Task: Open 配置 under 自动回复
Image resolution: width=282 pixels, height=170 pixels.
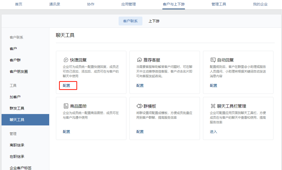Action: coord(213,85)
